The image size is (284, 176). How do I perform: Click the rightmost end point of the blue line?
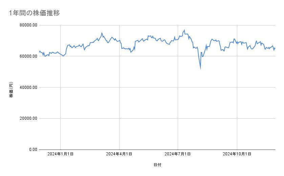275,48
